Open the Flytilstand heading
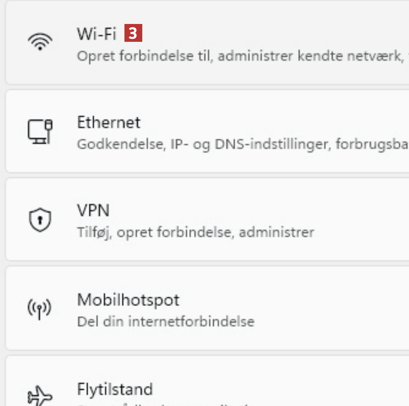Viewport: 409px width, 406px height. (x=115, y=389)
